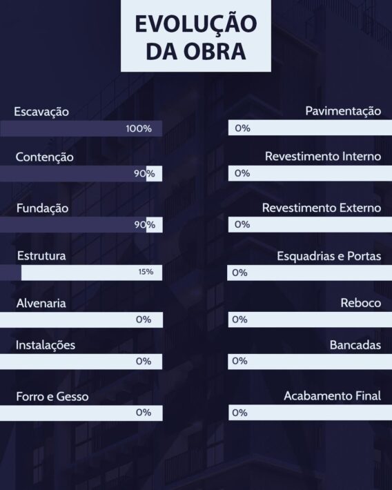
Task: Select the Instalações 0% progress bar
Action: 81,362
